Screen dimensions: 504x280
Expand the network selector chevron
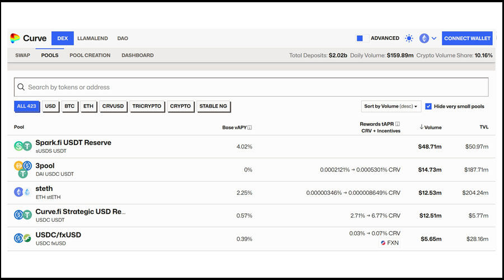(x=434, y=38)
